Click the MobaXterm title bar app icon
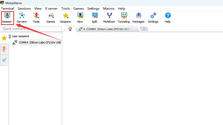223x125 pixels. click(x=2, y=3)
